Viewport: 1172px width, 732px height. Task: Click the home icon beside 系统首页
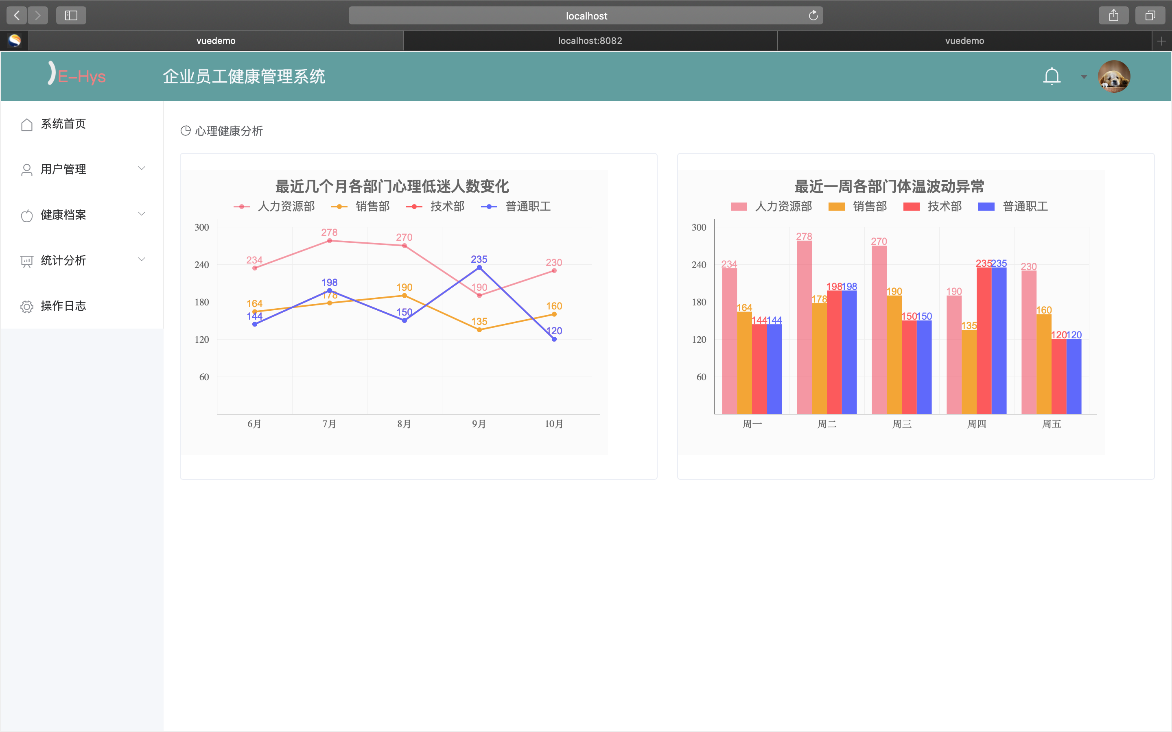26,124
